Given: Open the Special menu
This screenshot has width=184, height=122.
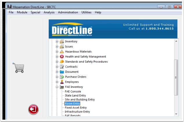Looking at the screenshot, I should 35,12.
